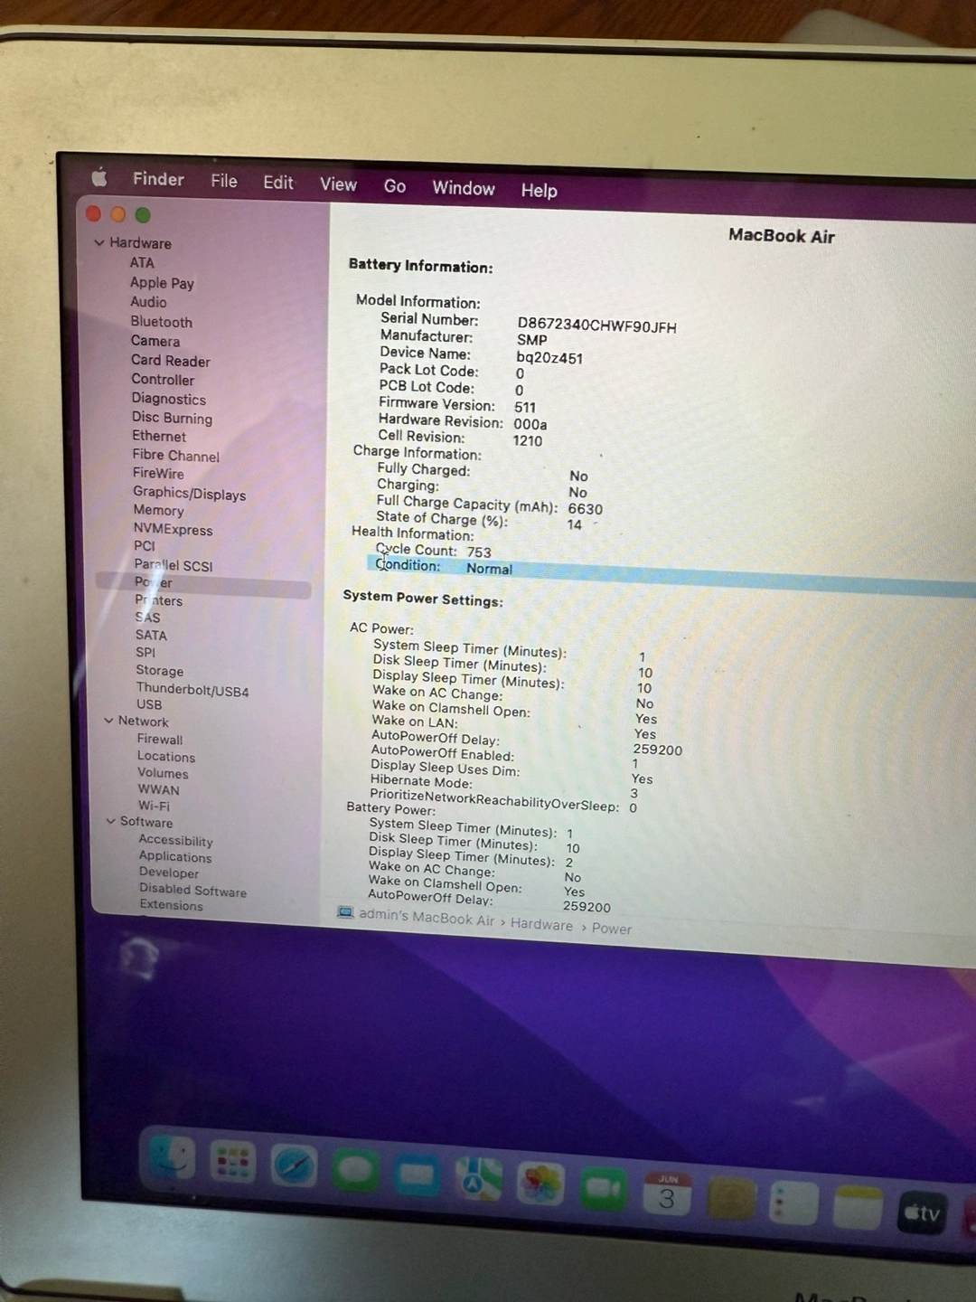Image resolution: width=976 pixels, height=1302 pixels.
Task: Close the System Information window
Action: [93, 213]
